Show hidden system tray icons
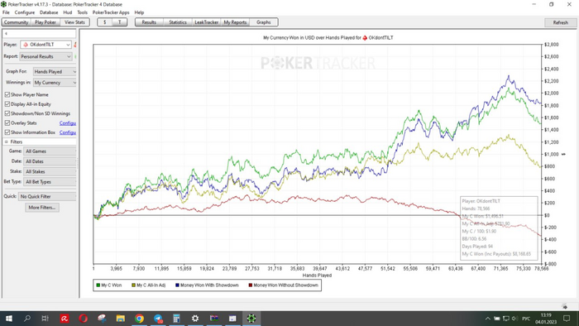This screenshot has height=326, width=579. 488,319
